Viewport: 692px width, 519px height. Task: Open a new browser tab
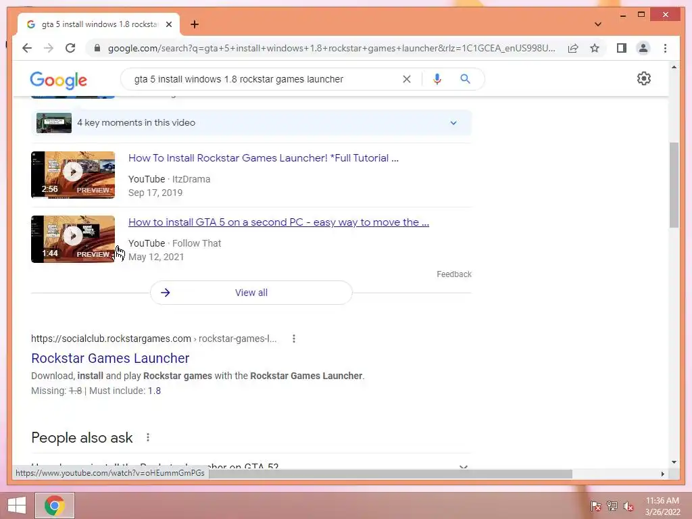pyautogui.click(x=195, y=24)
